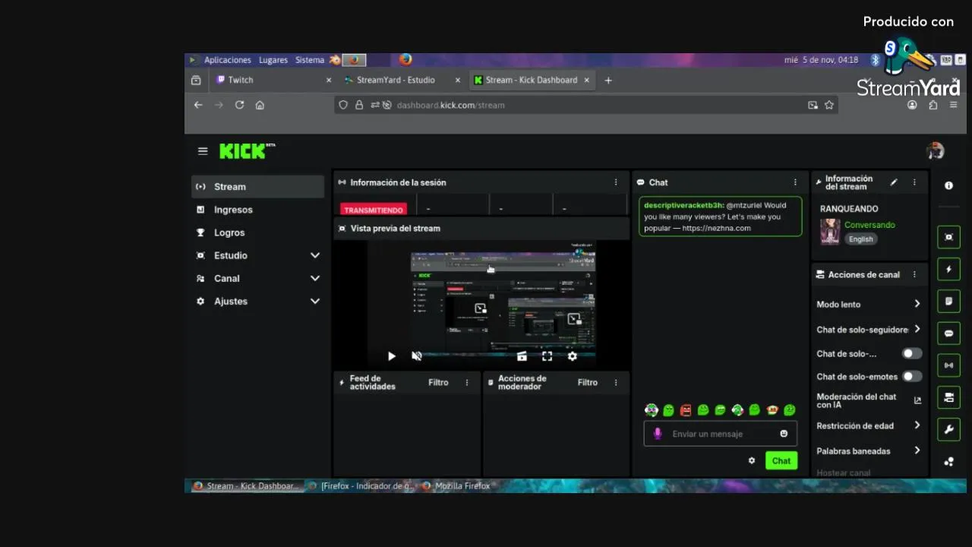Reload the current page
Screen dimensions: 972x547
[x=239, y=105]
